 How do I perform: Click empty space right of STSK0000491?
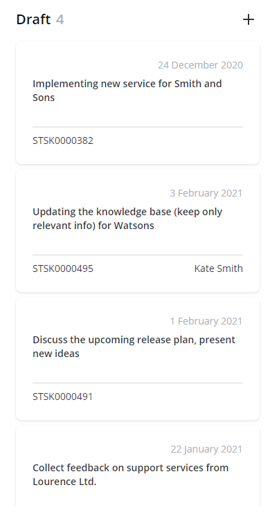point(168,397)
